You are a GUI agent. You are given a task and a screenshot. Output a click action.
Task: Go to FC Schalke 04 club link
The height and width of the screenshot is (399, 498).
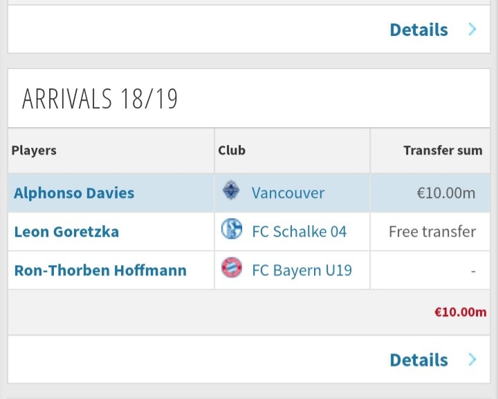tap(299, 231)
